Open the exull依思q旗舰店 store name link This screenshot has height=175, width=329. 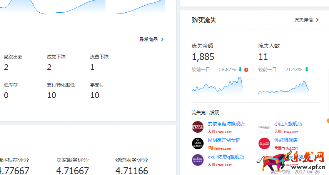pyautogui.click(x=226, y=157)
